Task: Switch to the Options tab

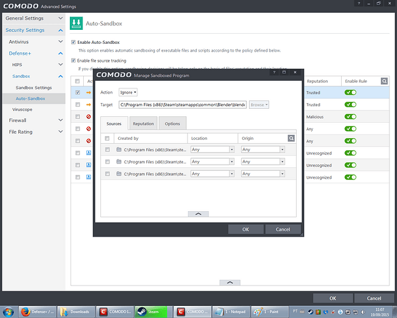Action: point(172,123)
